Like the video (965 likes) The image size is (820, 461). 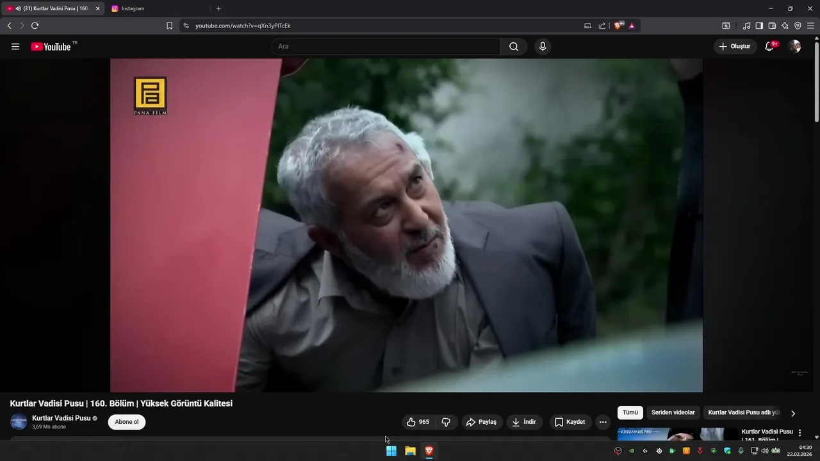(418, 422)
